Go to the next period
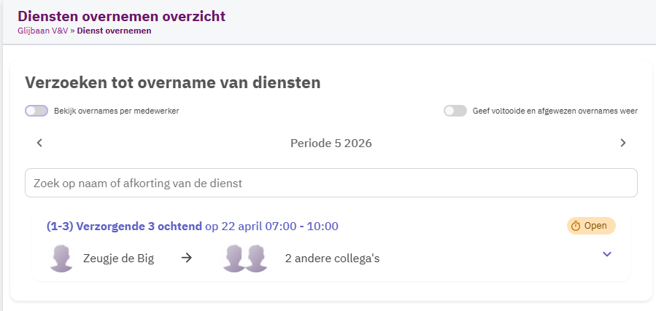Image resolution: width=656 pixels, height=311 pixels. [622, 143]
